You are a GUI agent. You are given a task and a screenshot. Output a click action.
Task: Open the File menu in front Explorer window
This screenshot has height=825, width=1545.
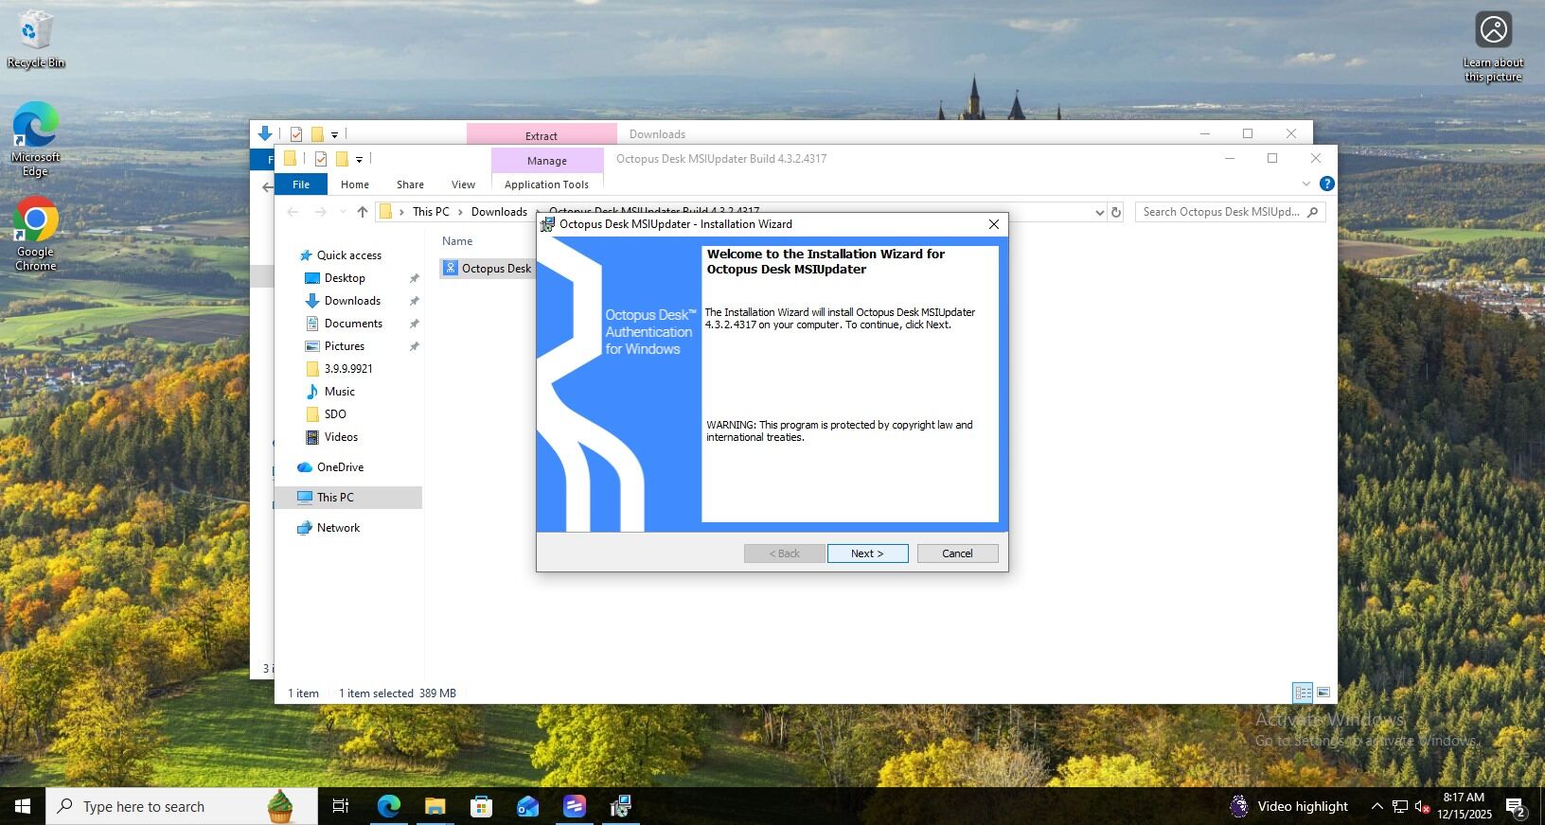[x=301, y=184]
